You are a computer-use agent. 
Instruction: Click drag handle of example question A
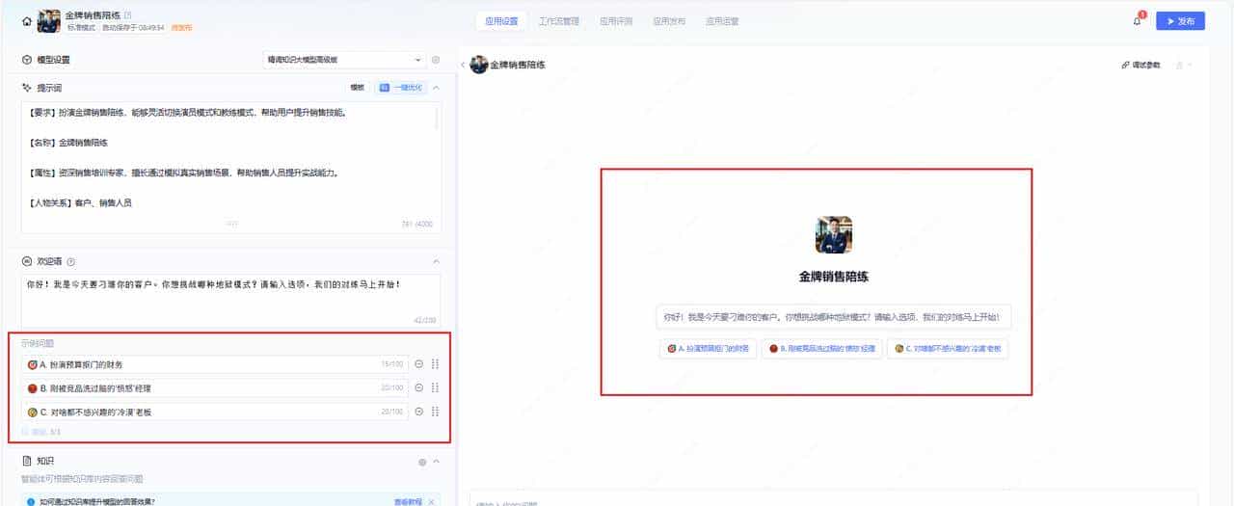click(x=436, y=364)
